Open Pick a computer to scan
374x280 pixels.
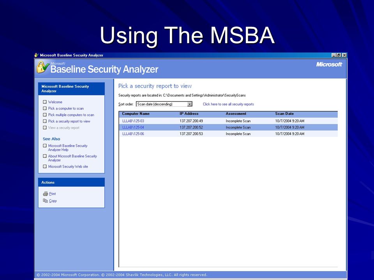pyautogui.click(x=66, y=108)
